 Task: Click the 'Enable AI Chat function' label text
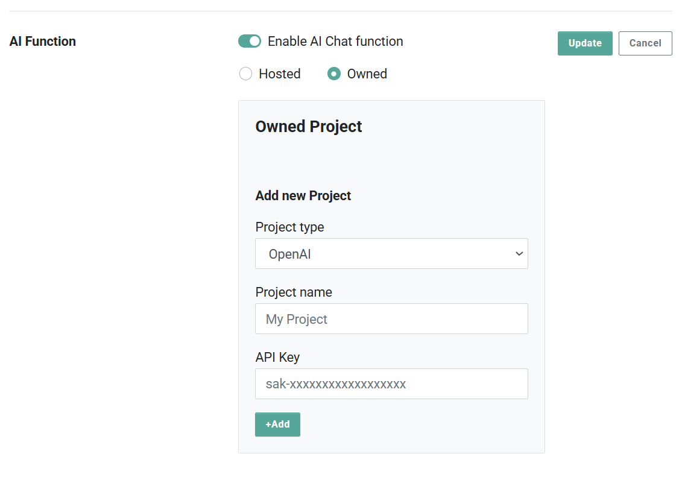coord(335,42)
